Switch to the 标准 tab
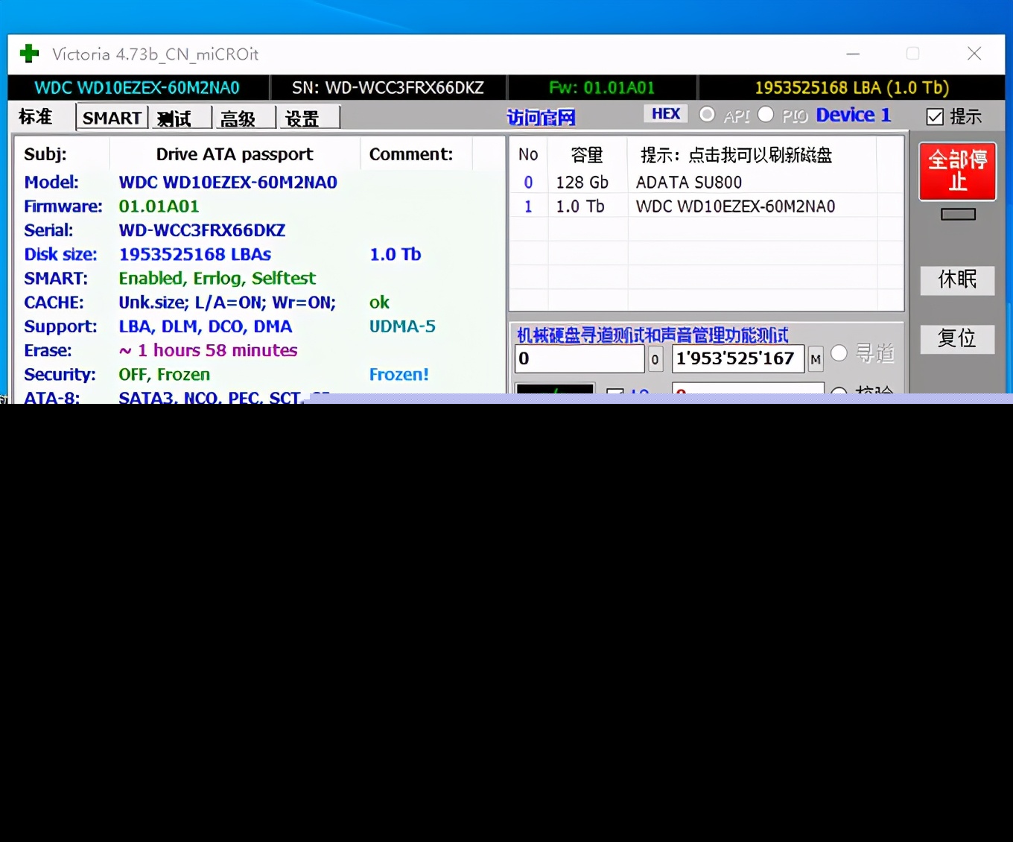 point(36,117)
